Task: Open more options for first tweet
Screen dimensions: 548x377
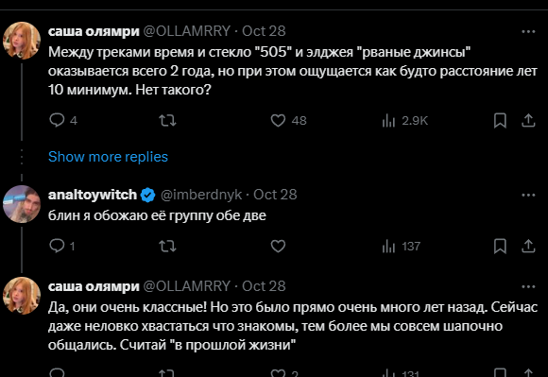Action: click(x=528, y=31)
